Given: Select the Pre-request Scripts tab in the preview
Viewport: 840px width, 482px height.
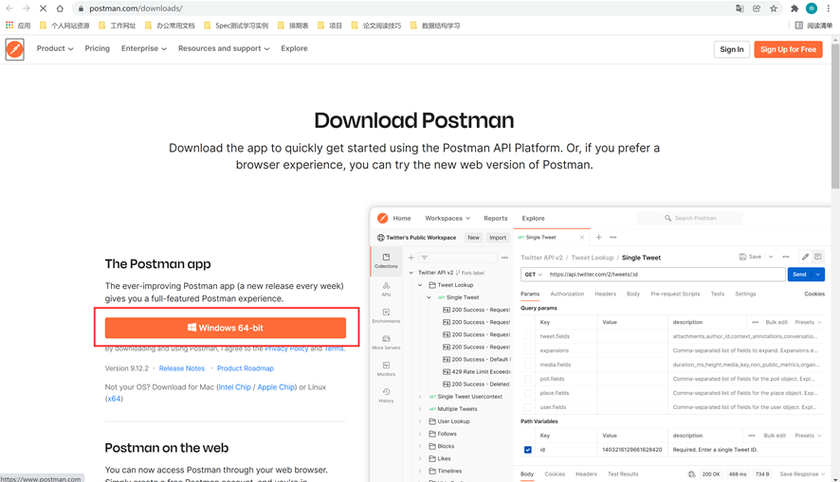Looking at the screenshot, I should click(x=675, y=295).
